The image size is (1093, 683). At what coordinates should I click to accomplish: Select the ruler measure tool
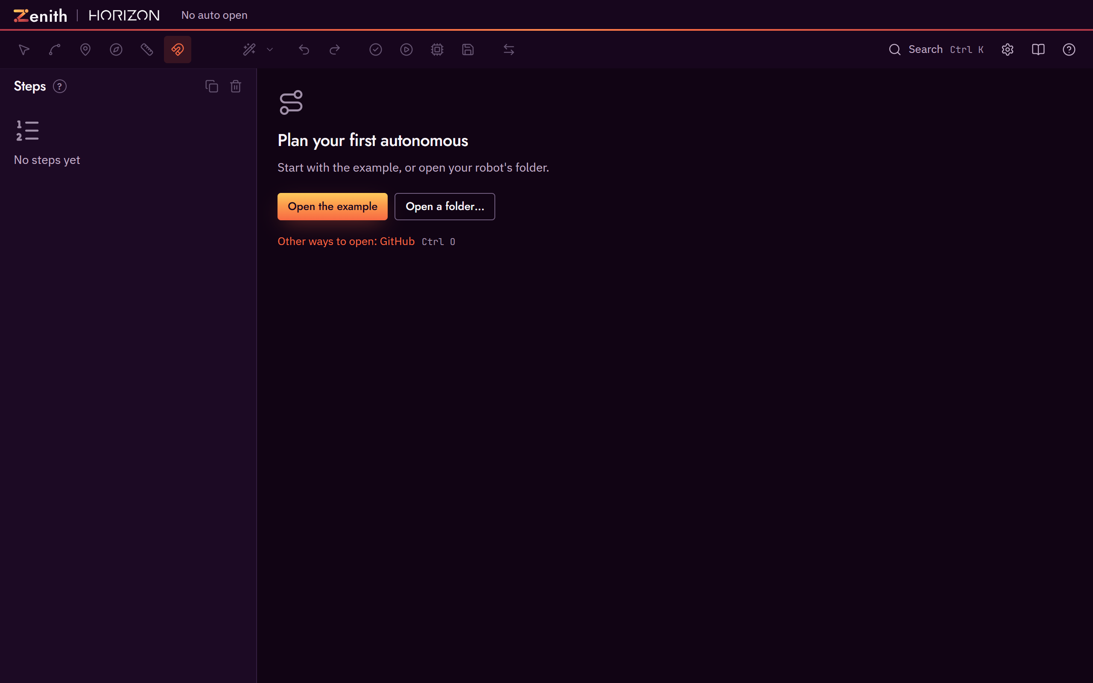pyautogui.click(x=147, y=50)
